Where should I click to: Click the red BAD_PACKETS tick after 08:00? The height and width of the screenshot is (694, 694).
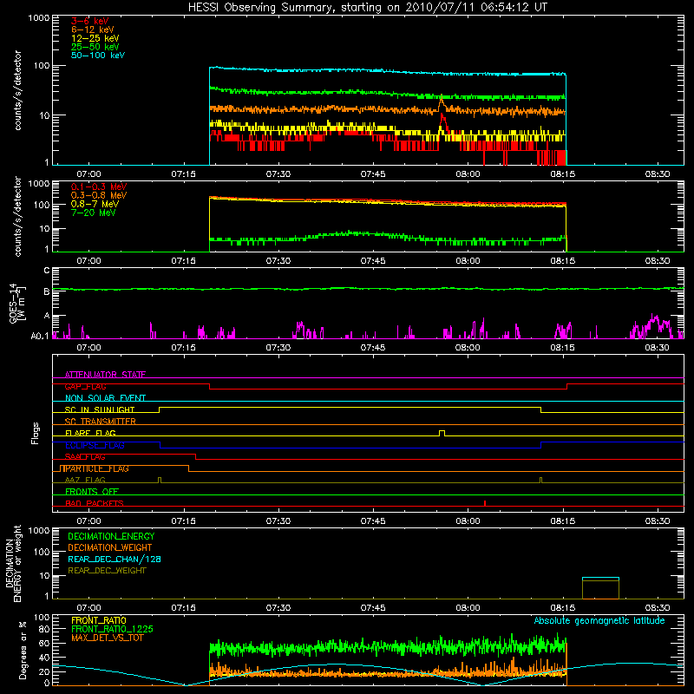pos(485,503)
